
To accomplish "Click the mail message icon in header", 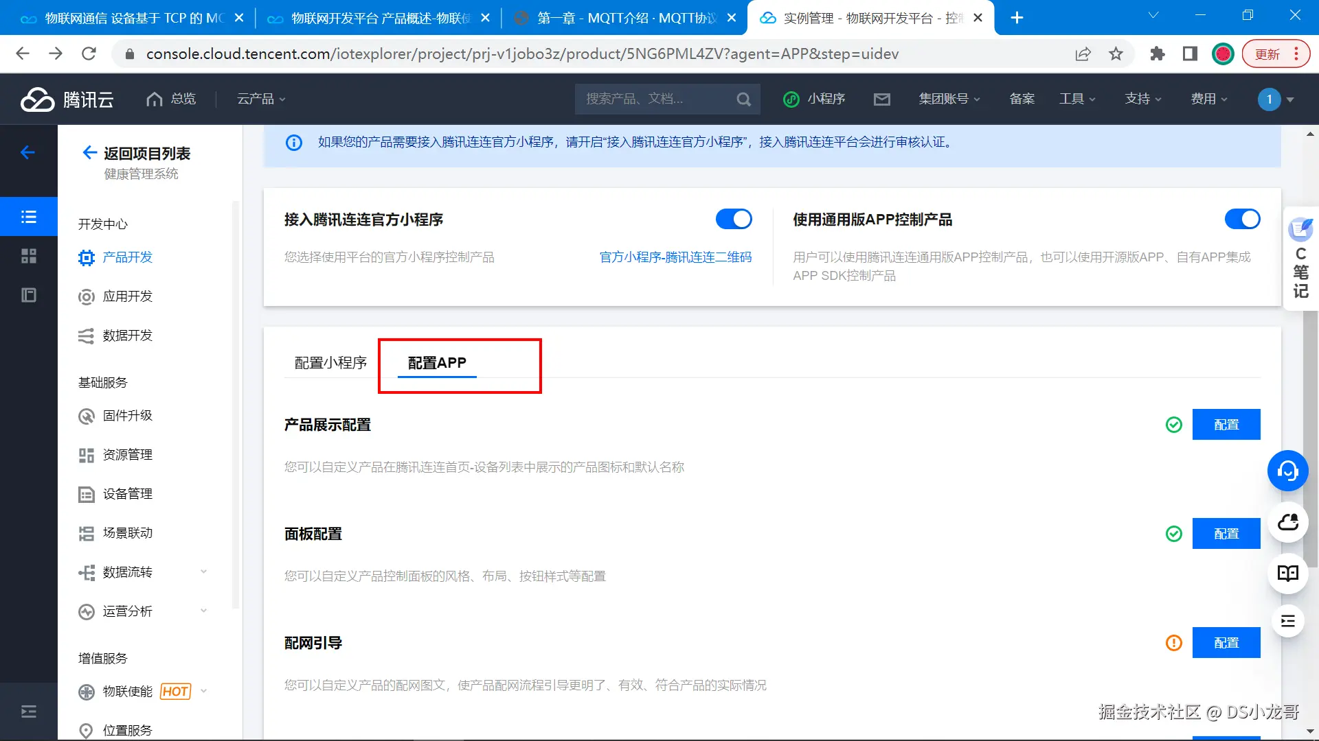I will pos(881,99).
